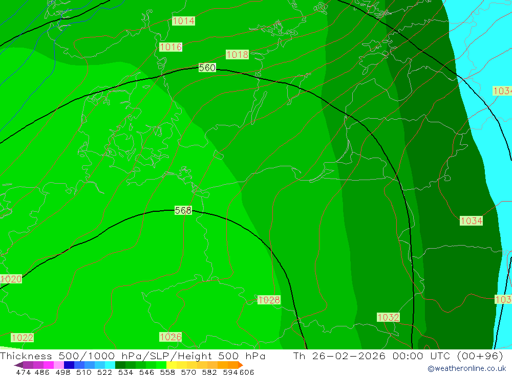Click the 1014 isobar label
This screenshot has width=512, height=375.
183,21
